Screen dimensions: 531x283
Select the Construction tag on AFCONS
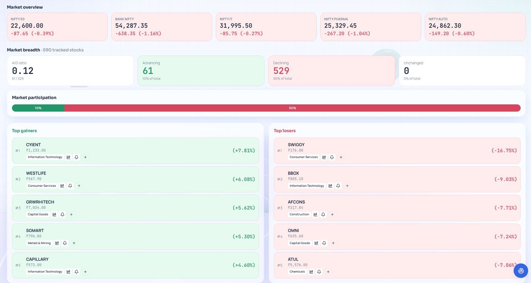point(299,214)
